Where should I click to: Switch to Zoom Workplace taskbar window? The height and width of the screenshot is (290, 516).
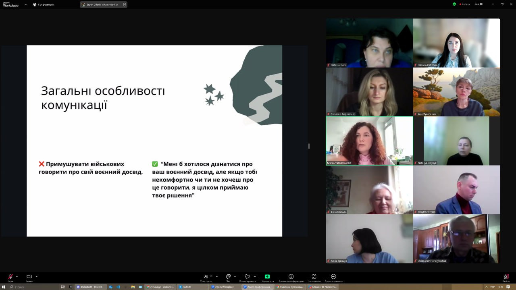[x=225, y=287]
